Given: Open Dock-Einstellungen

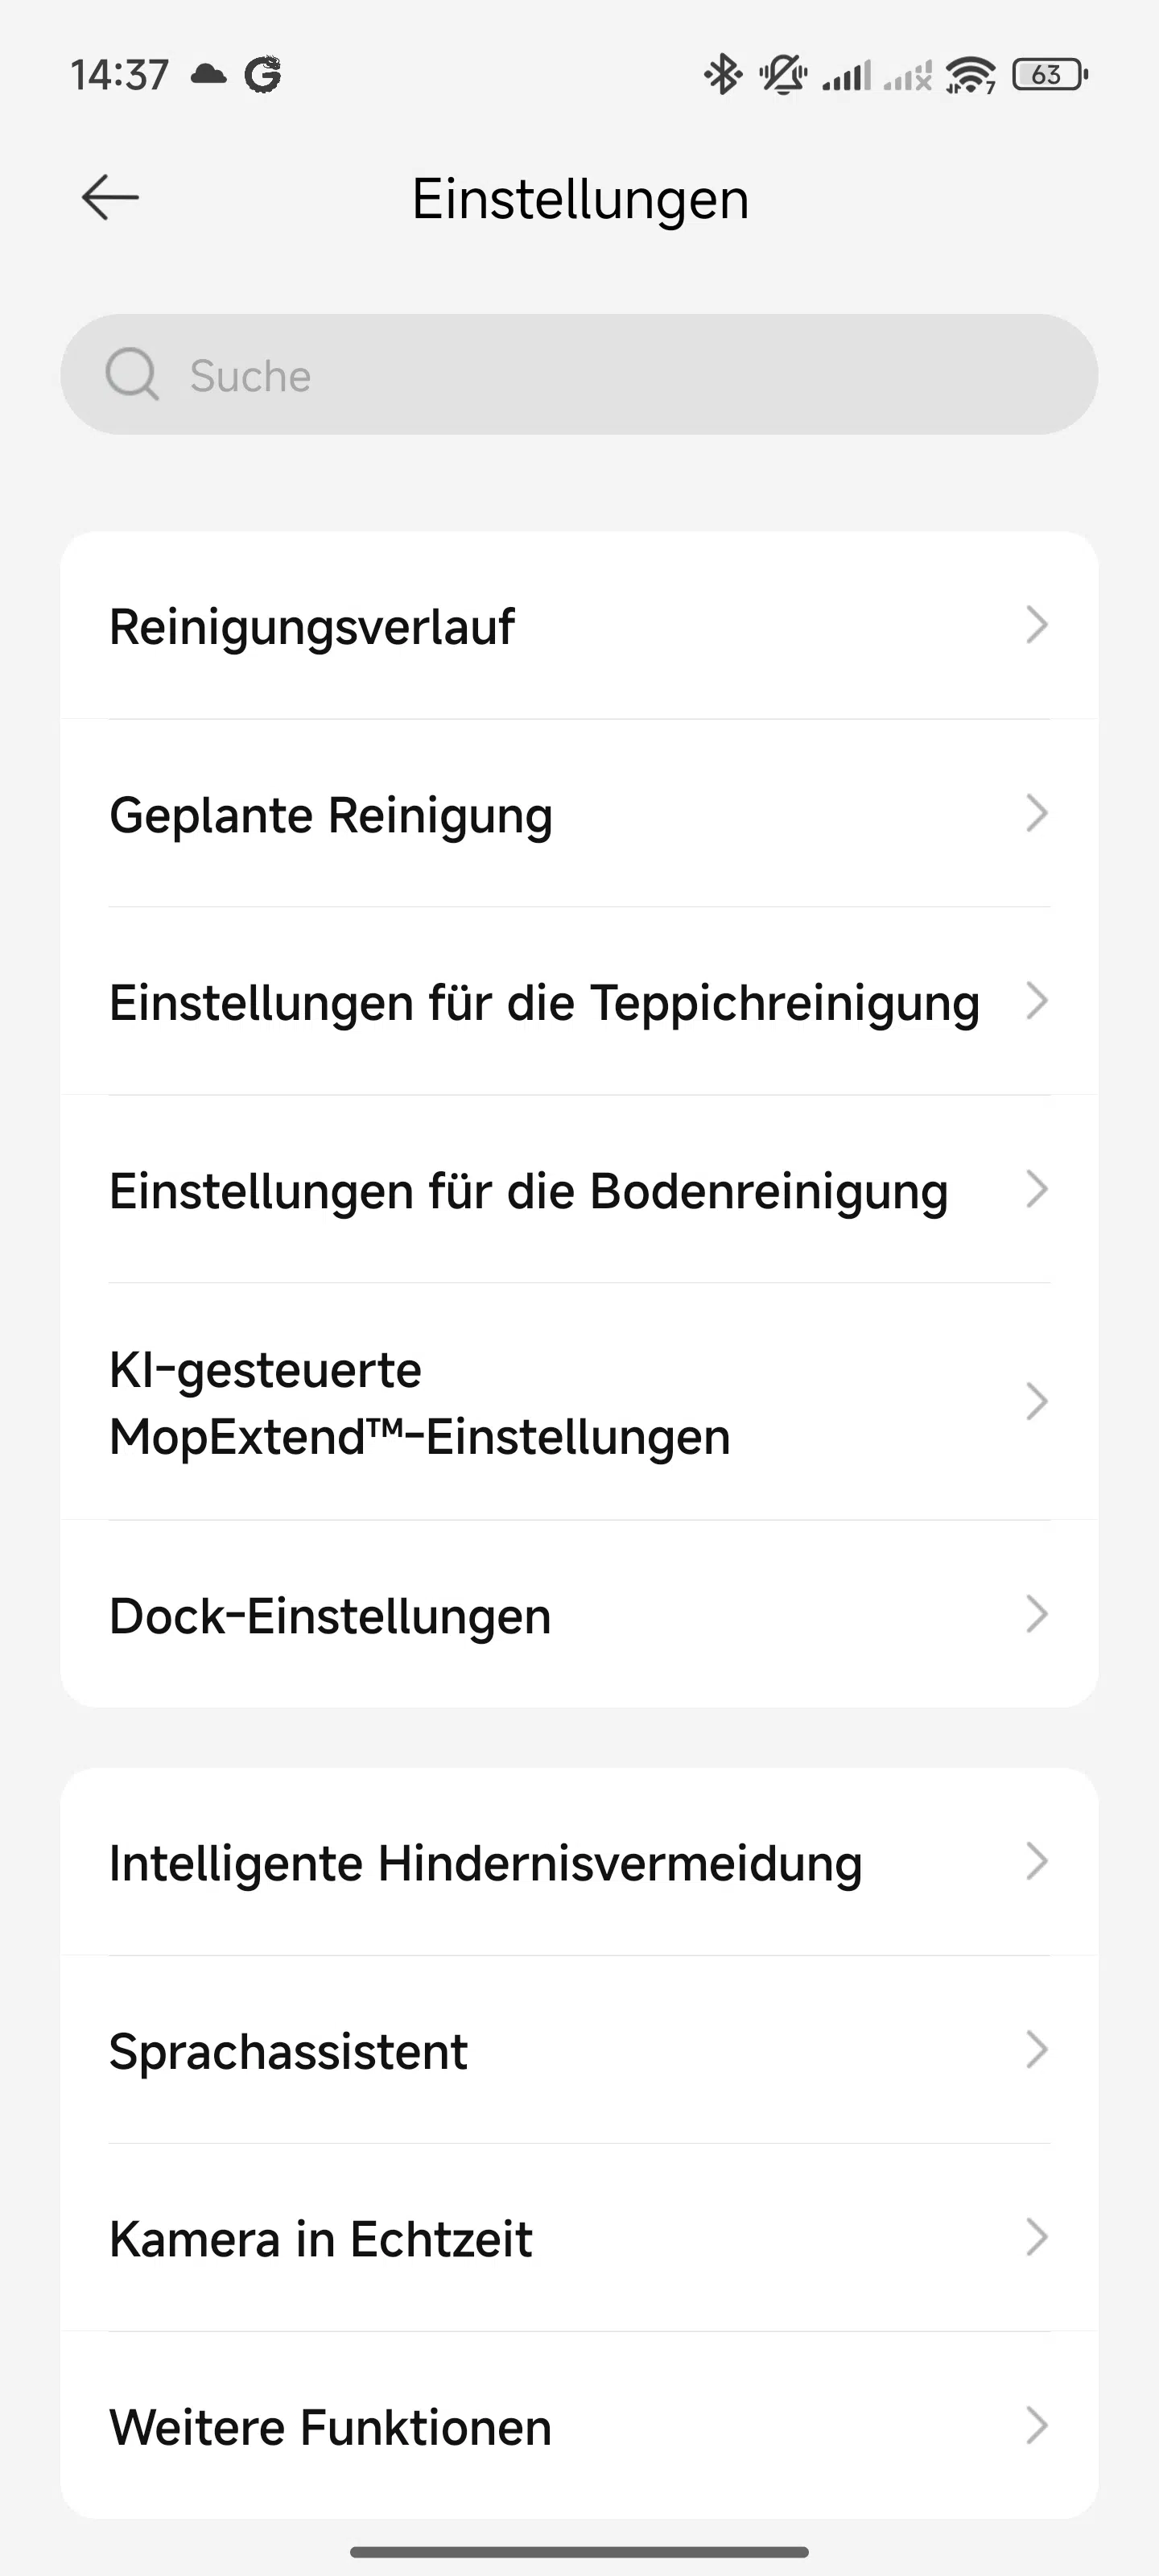Looking at the screenshot, I should pos(579,1615).
